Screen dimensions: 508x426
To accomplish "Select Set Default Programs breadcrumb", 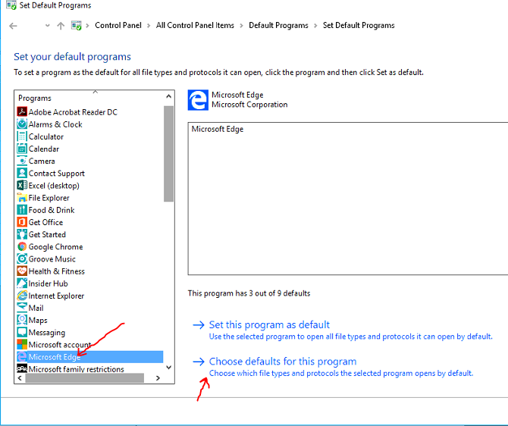I will click(x=359, y=25).
